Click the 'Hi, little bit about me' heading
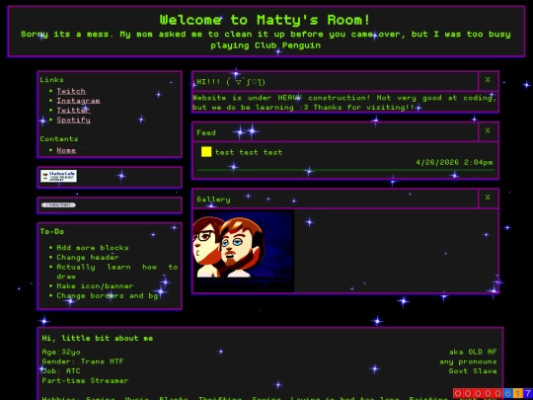 (98, 338)
